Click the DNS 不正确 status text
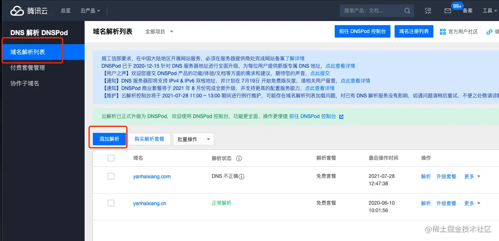Image resolution: width=499 pixels, height=241 pixels. click(225, 176)
